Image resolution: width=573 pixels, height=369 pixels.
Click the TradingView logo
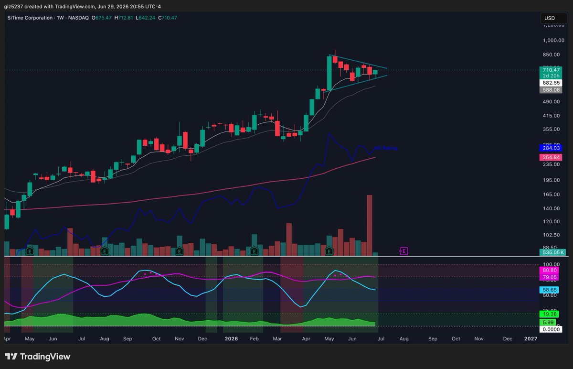click(38, 357)
